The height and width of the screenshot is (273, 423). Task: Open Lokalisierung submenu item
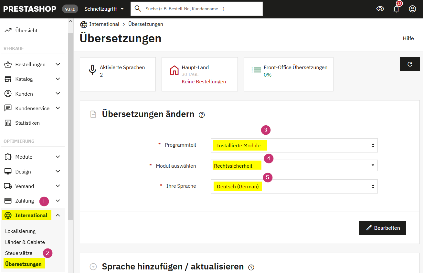(20, 231)
